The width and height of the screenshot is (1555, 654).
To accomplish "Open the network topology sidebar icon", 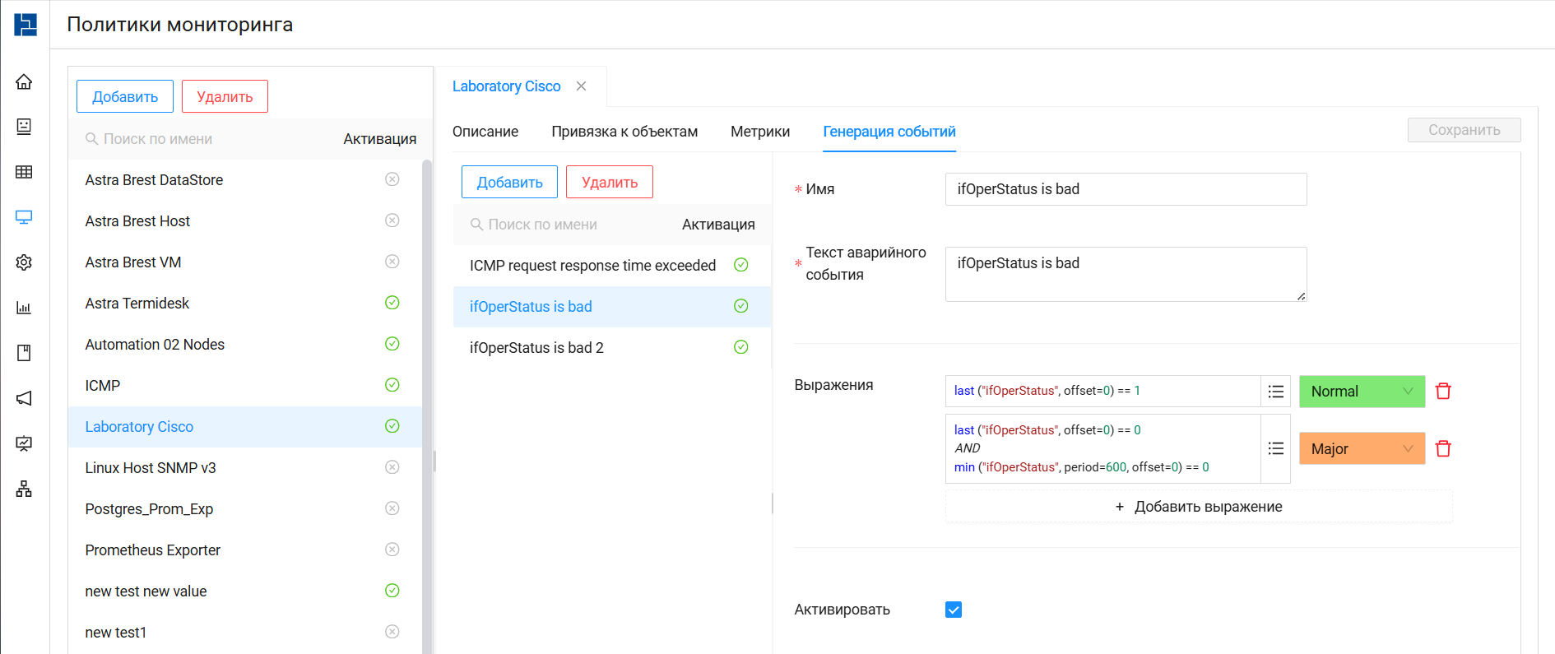I will coord(24,489).
